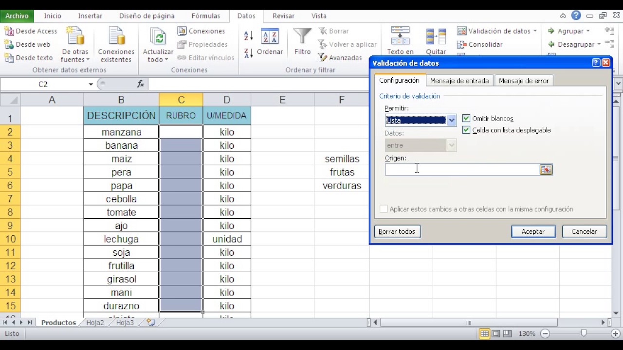Screen dimensions: 623x350
Task: Open the Archivo tab
Action: pos(17,16)
